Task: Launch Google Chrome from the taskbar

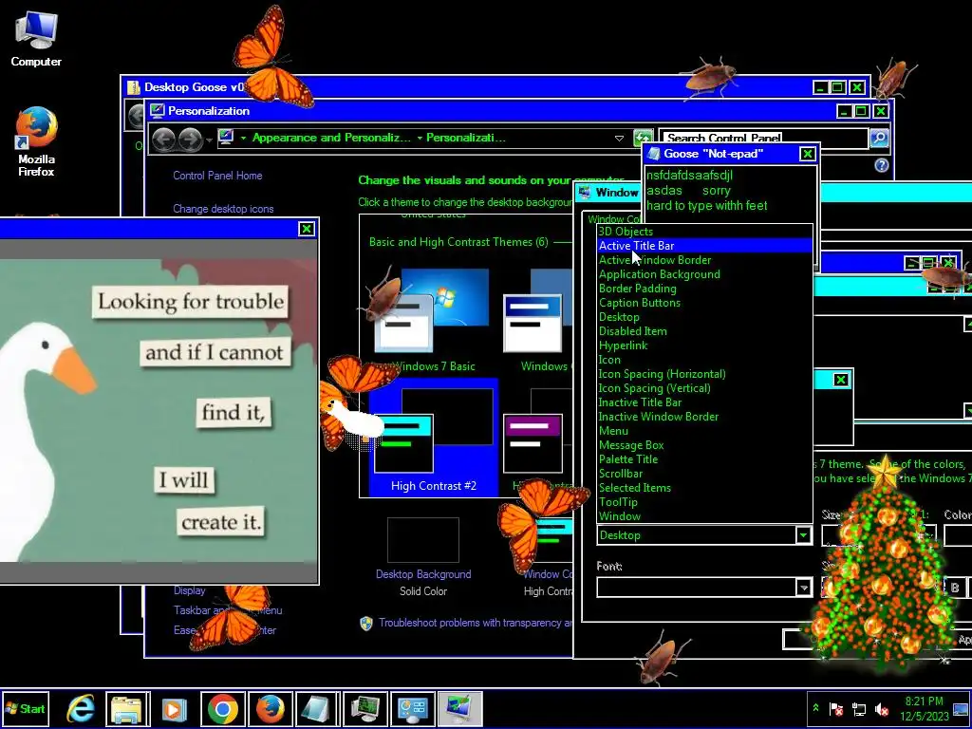Action: [222, 708]
